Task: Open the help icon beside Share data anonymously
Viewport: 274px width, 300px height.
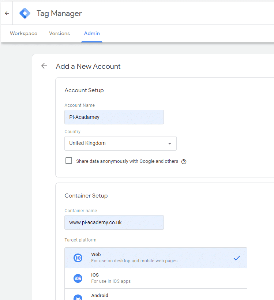Action: (184, 162)
